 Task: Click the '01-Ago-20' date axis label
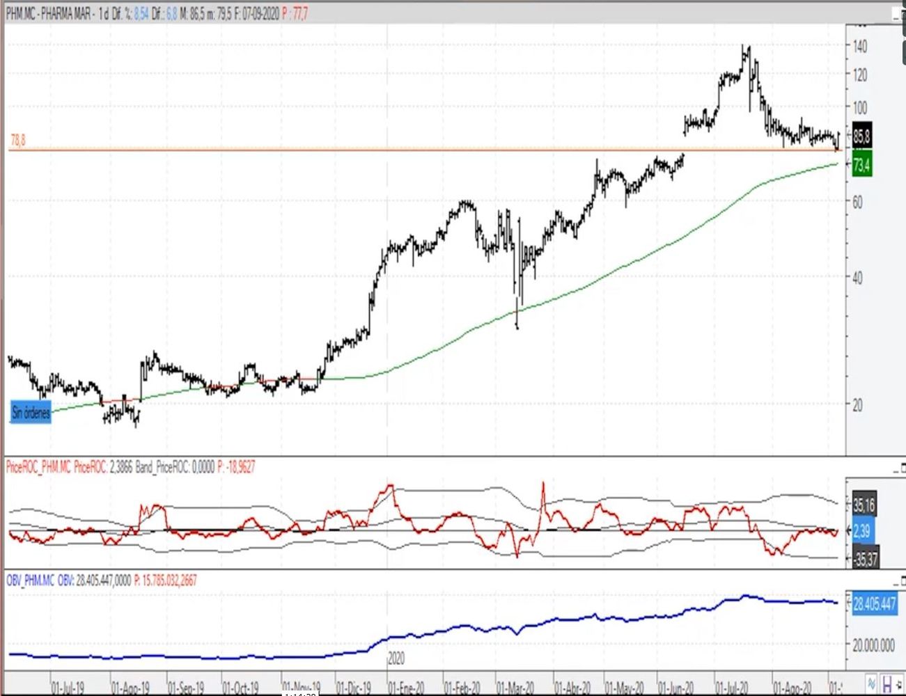click(792, 688)
